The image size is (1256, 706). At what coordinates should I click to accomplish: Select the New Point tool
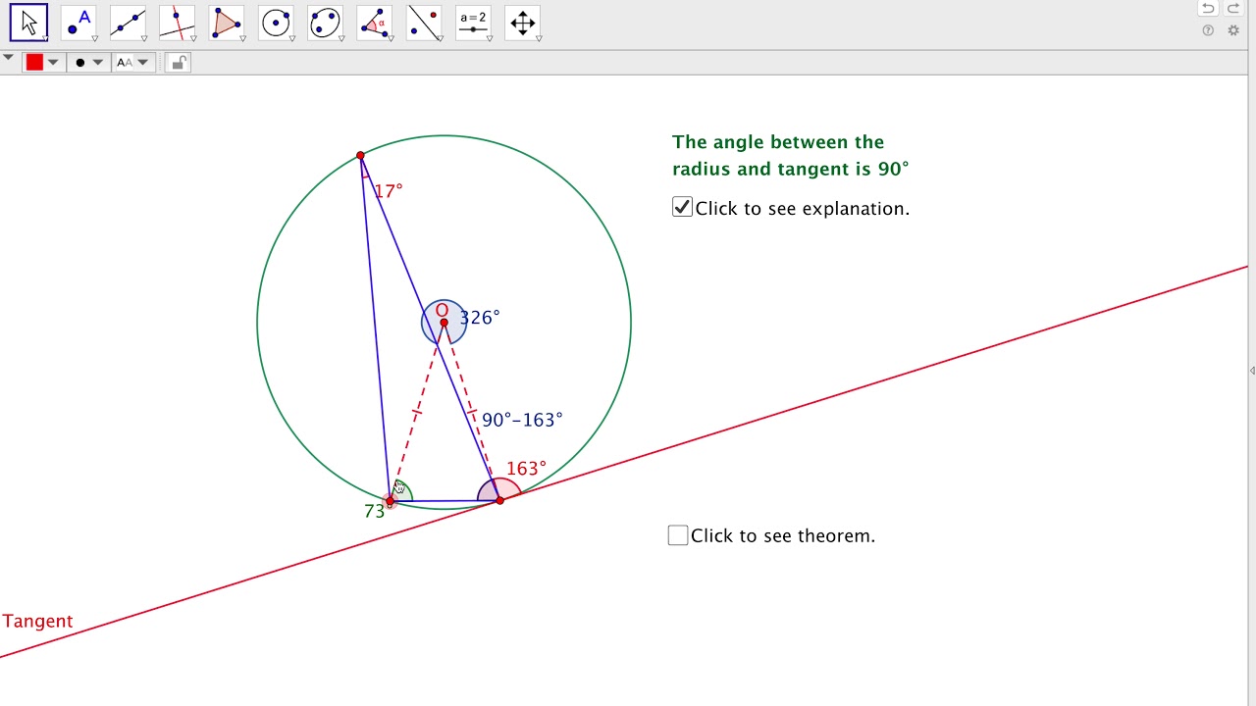(78, 23)
